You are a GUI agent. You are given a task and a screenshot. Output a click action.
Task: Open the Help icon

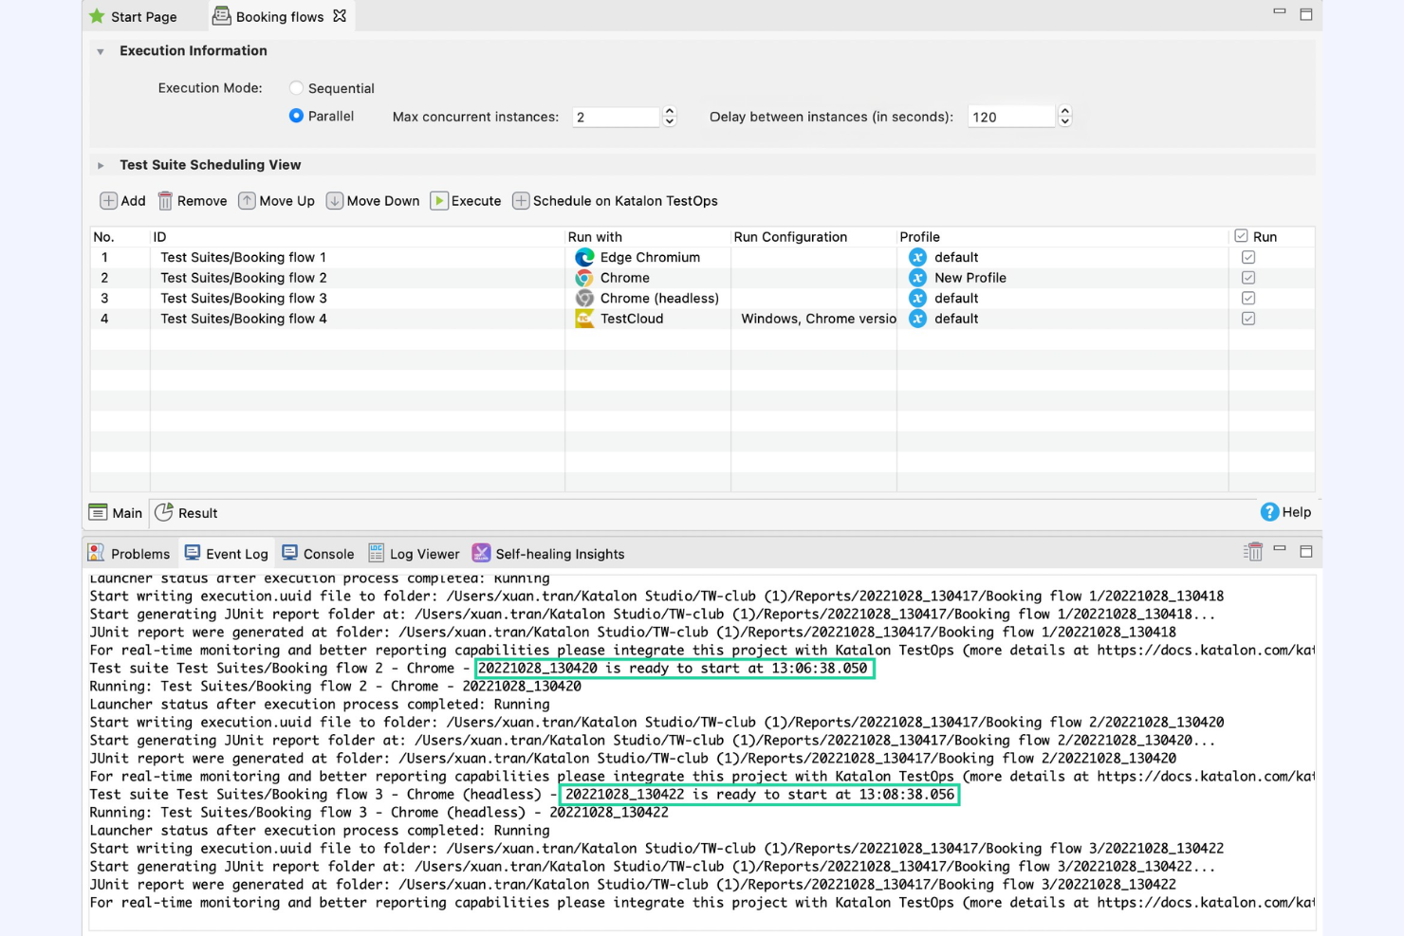click(x=1269, y=512)
